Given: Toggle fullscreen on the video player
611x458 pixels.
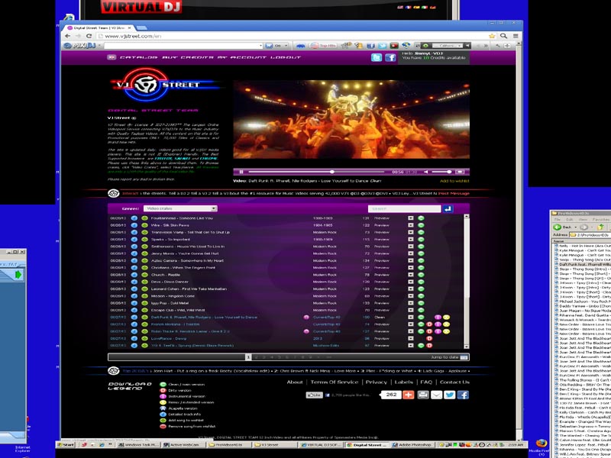Looking at the screenshot, I should pos(460,172).
